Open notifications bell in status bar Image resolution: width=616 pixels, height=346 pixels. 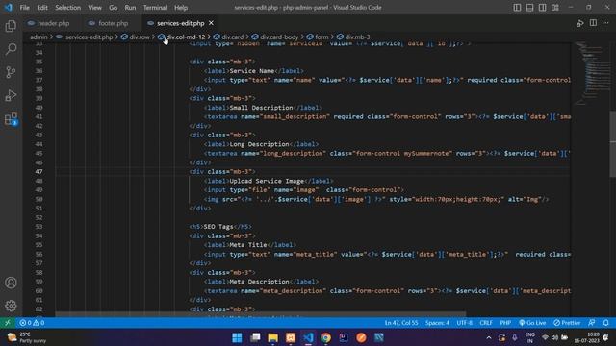tap(605, 323)
